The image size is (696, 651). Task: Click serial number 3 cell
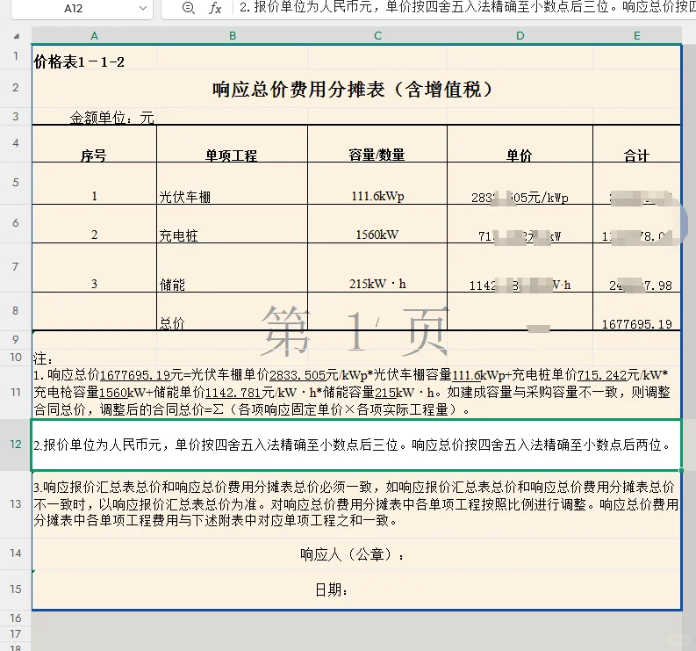click(x=94, y=267)
